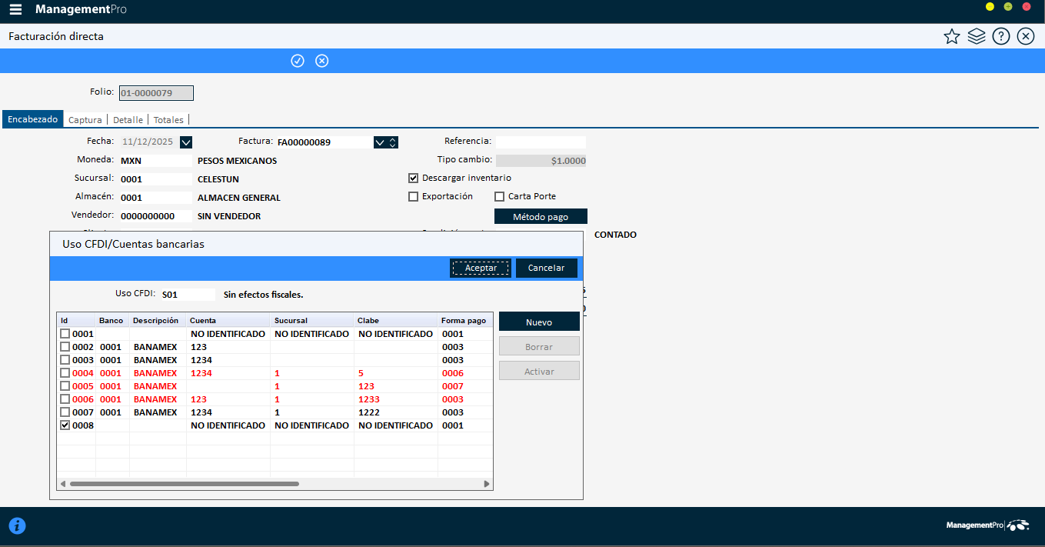The width and height of the screenshot is (1045, 547).
Task: Expand the Factura series dropdown
Action: (379, 142)
